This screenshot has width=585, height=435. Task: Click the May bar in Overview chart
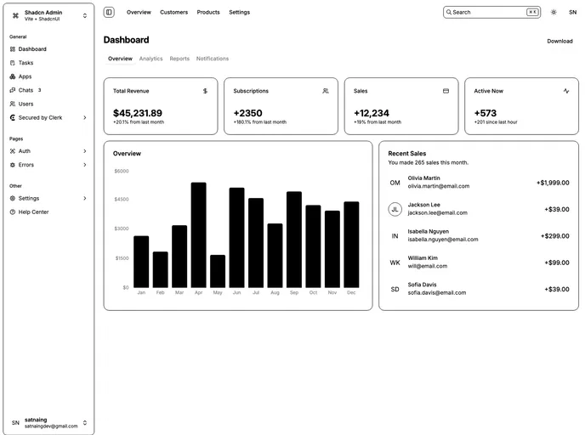[x=218, y=271]
